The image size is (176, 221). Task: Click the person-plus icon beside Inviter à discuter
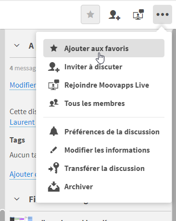(54, 67)
